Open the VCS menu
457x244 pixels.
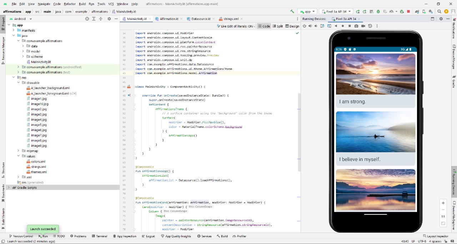tap(111, 4)
